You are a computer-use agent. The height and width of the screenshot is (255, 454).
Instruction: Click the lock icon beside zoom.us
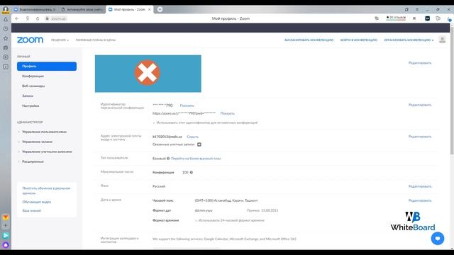[47, 18]
